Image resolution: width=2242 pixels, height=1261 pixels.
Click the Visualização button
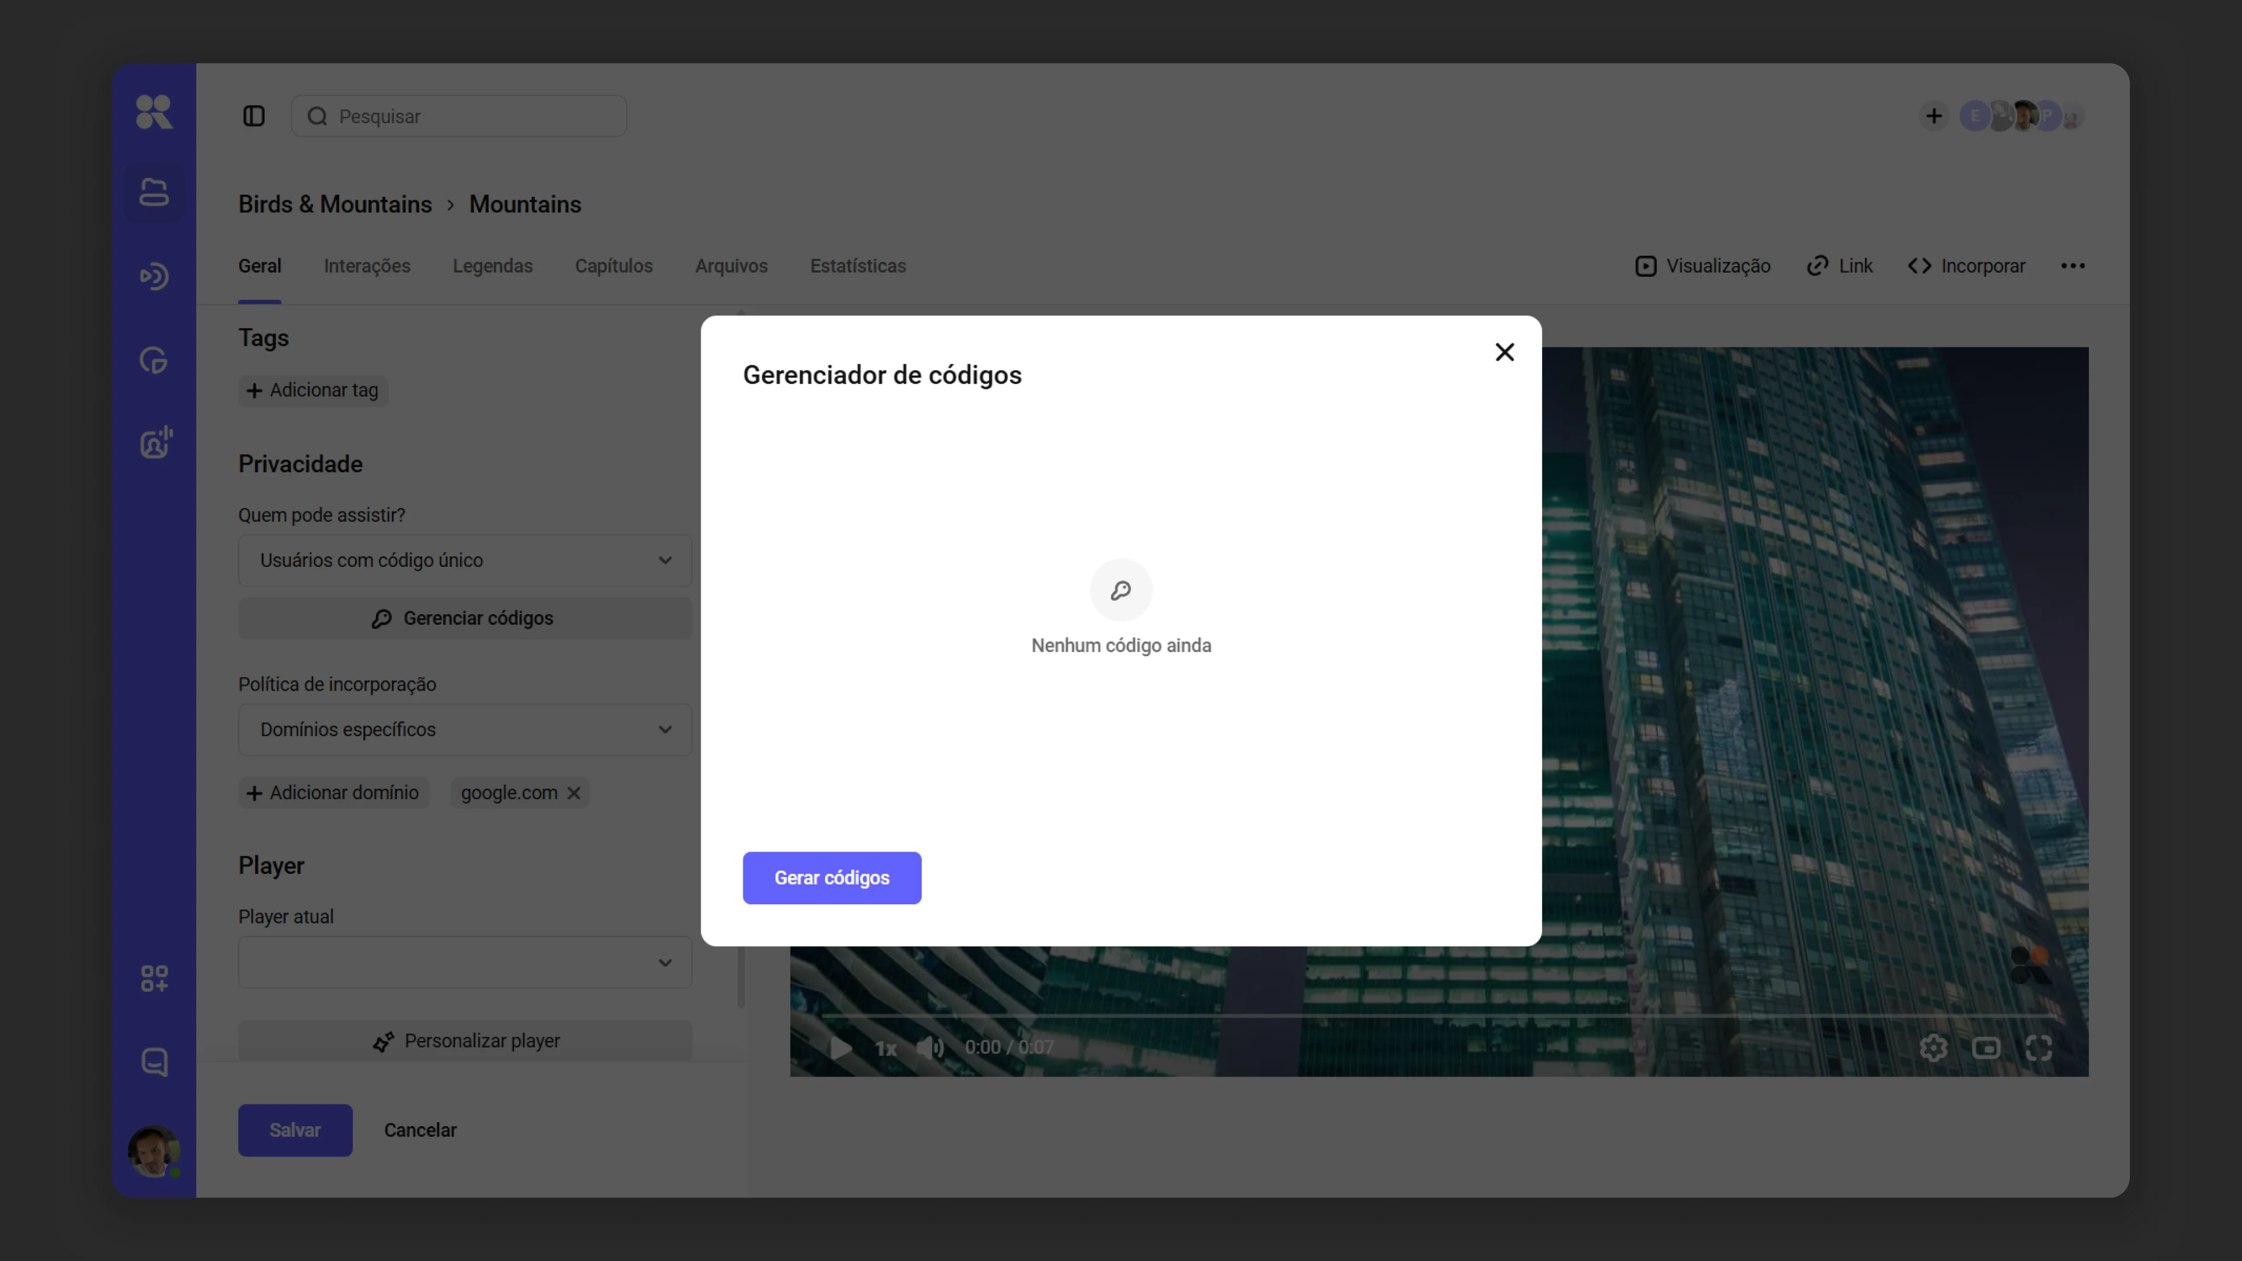pyautogui.click(x=1703, y=266)
